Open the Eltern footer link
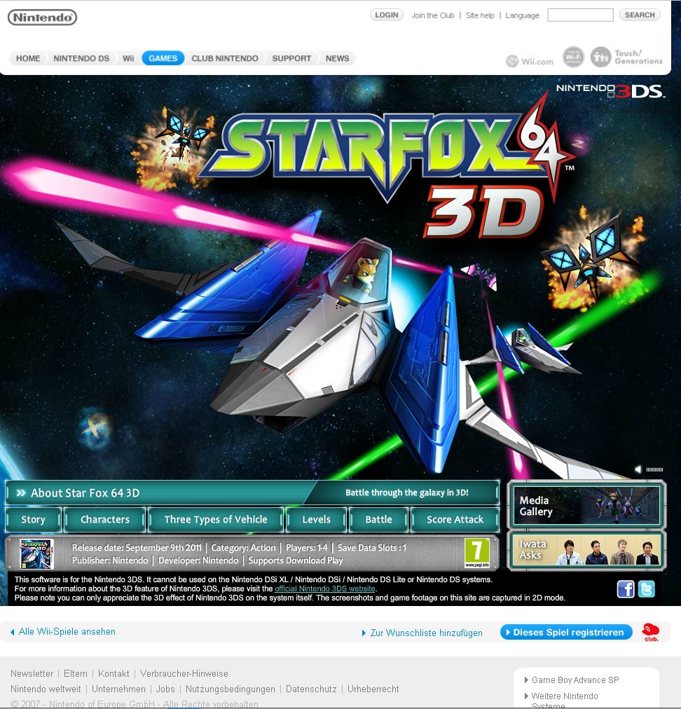 [x=76, y=674]
